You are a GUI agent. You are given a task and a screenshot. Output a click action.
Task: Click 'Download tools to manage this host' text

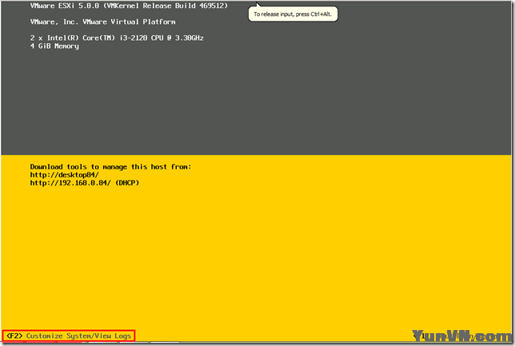[x=110, y=167]
